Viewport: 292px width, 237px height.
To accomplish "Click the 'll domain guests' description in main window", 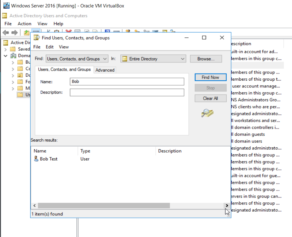I will pyautogui.click(x=248, y=134).
